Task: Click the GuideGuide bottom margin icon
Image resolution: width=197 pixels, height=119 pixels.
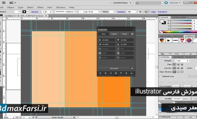Action: [x=118, y=45]
